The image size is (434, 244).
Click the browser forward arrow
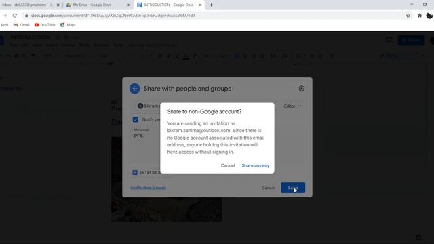tap(5, 16)
